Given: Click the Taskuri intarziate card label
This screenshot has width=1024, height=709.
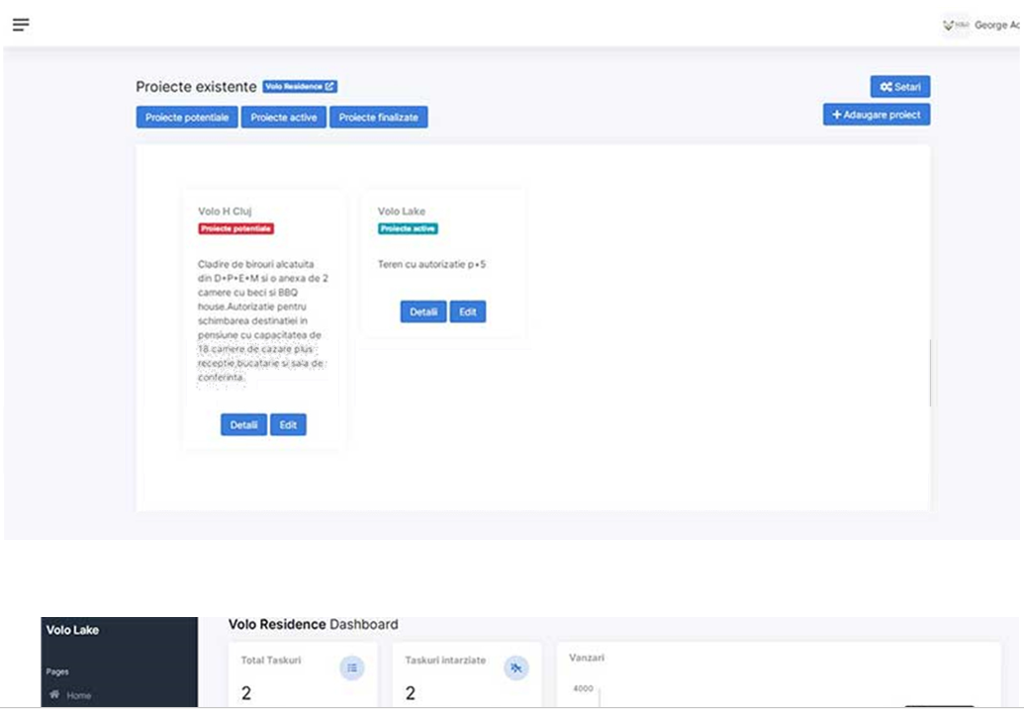Looking at the screenshot, I should pyautogui.click(x=445, y=660).
